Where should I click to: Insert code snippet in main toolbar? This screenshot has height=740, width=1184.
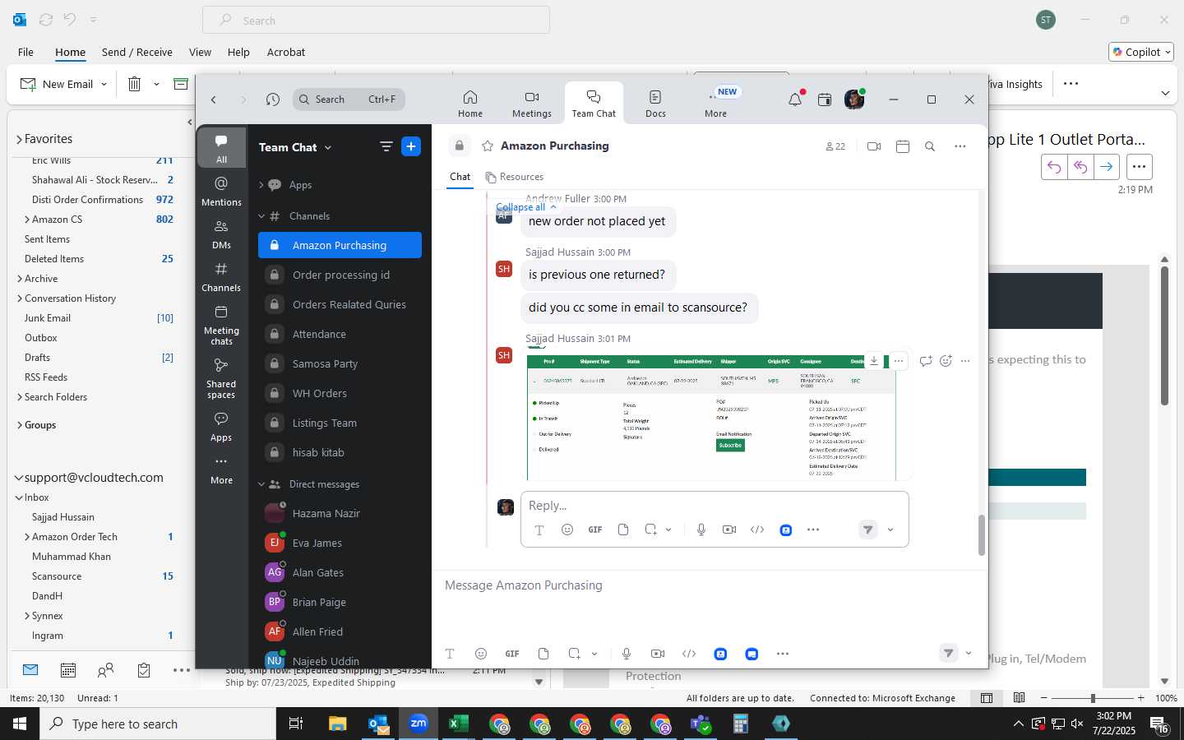click(689, 654)
